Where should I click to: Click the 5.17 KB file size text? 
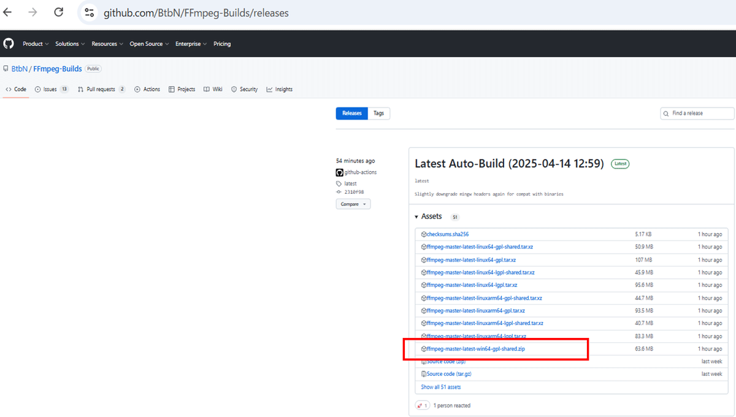point(643,234)
